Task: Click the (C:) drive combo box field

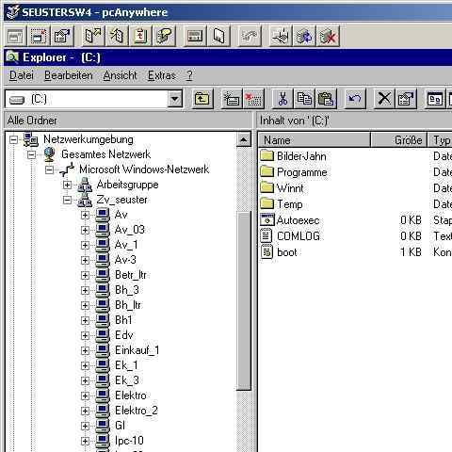Action: [94, 100]
